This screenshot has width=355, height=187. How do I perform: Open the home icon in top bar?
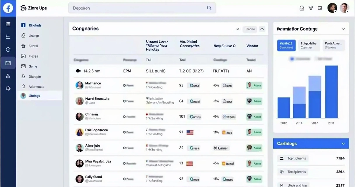302,8
